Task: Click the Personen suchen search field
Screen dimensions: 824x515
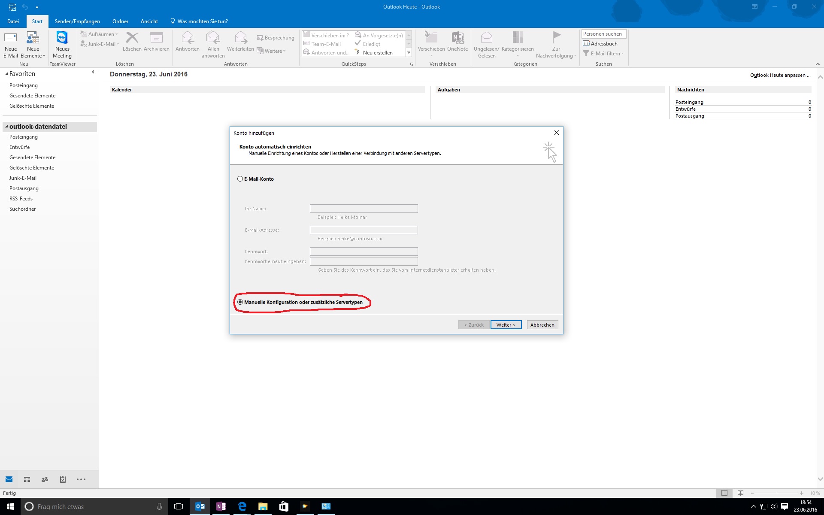Action: coord(603,34)
